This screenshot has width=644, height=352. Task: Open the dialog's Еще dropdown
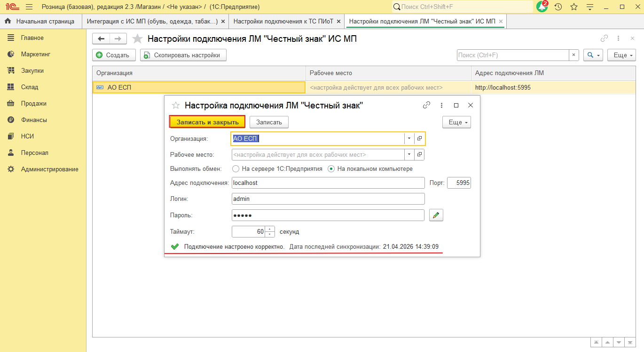pos(456,122)
